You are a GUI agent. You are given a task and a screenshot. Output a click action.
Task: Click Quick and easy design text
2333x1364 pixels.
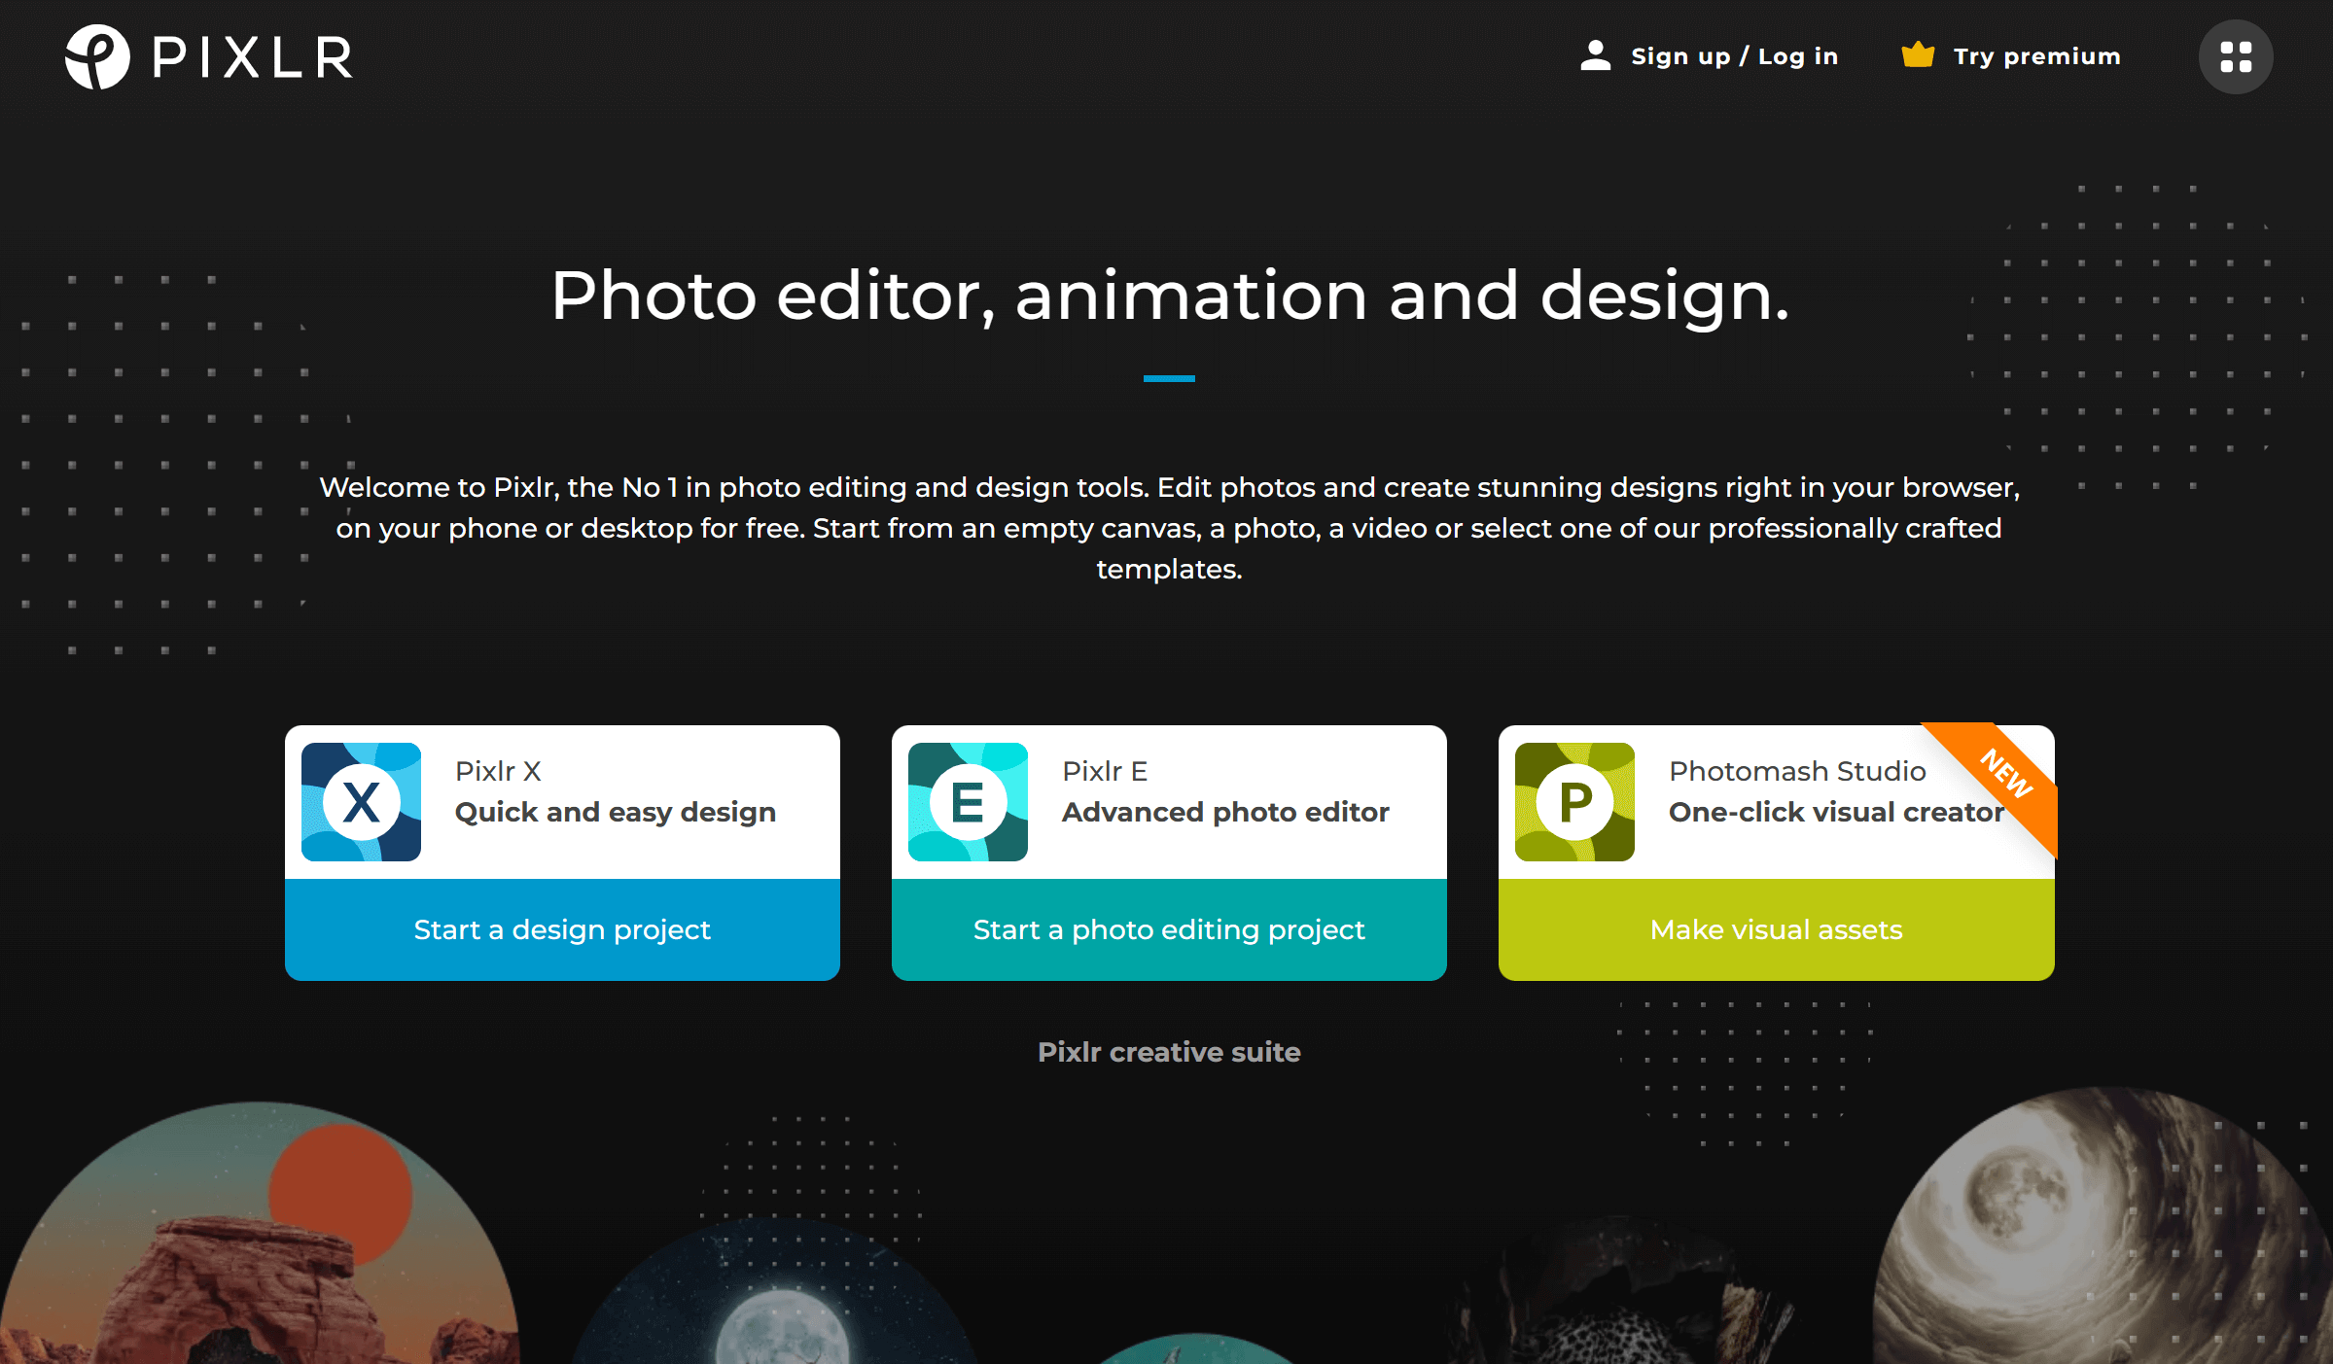[616, 812]
